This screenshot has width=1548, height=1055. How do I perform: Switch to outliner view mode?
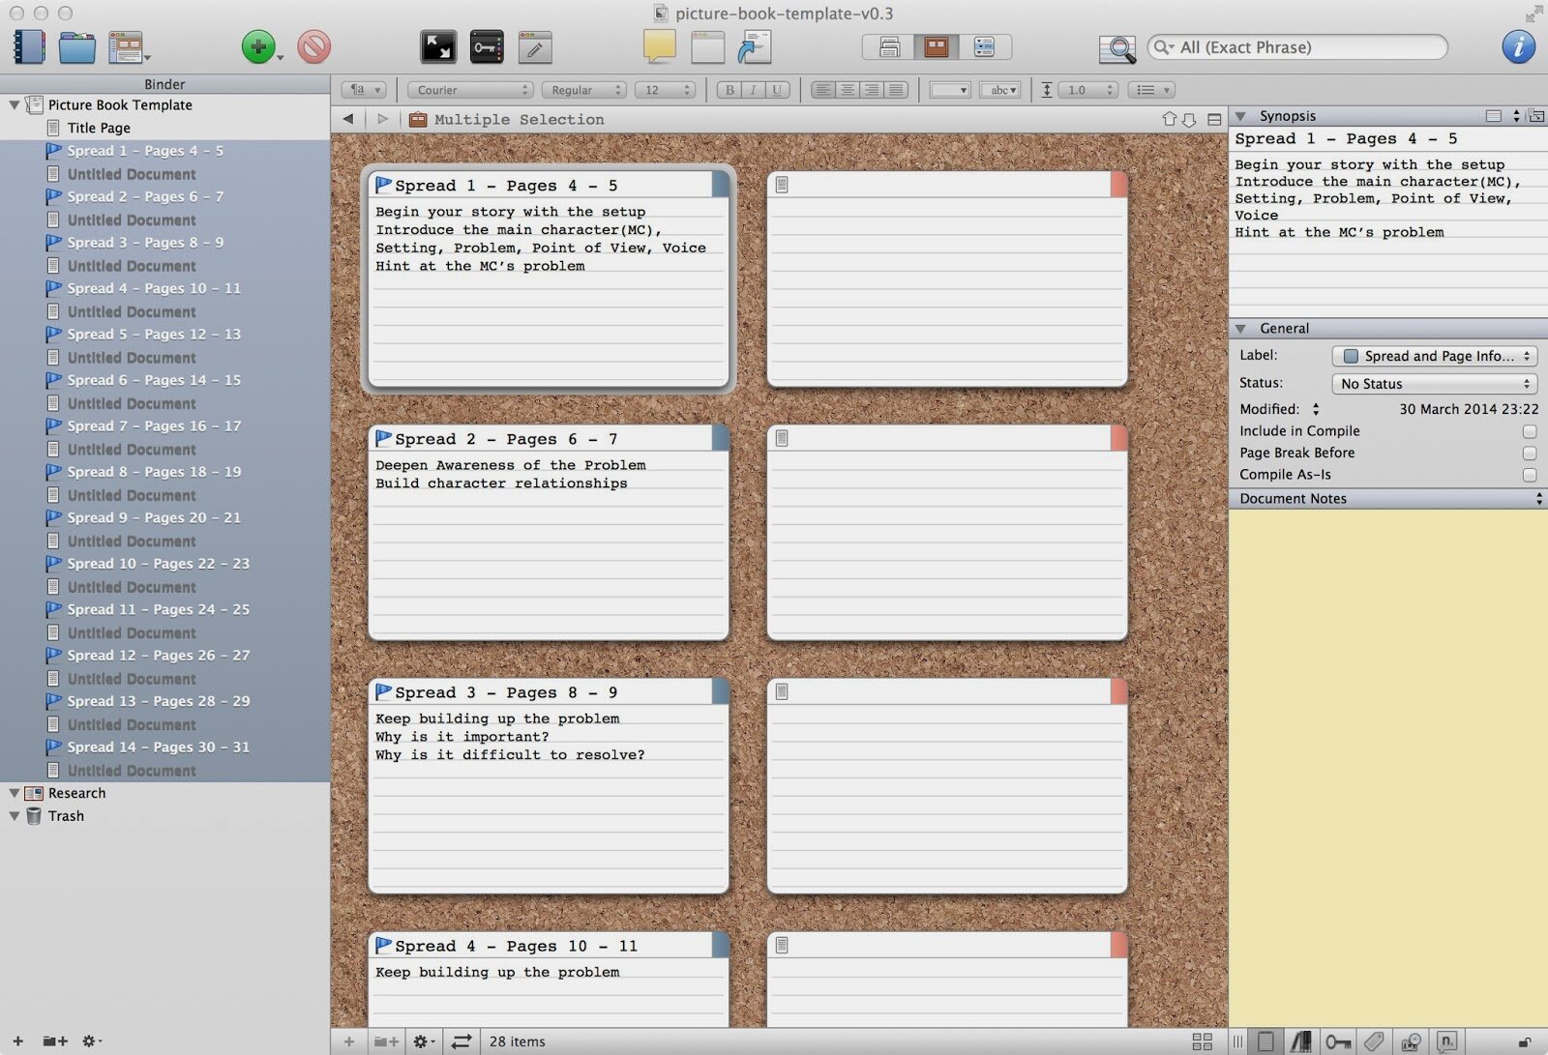985,46
